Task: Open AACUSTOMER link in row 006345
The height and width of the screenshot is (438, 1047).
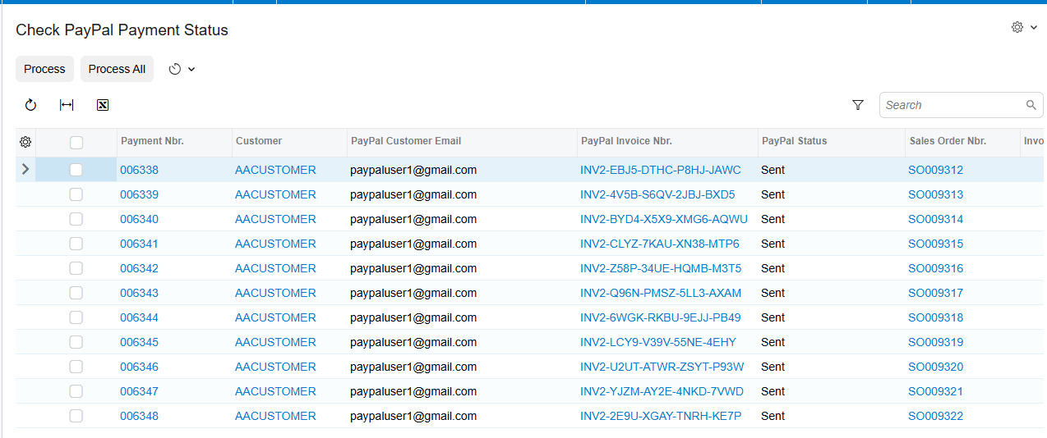Action: [275, 342]
